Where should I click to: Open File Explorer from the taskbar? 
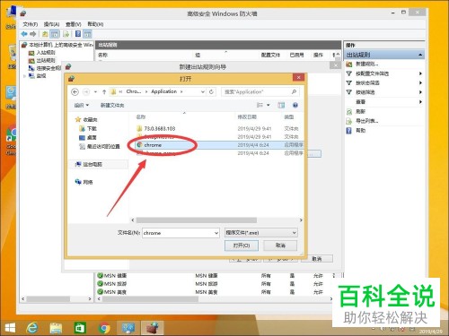click(x=56, y=328)
